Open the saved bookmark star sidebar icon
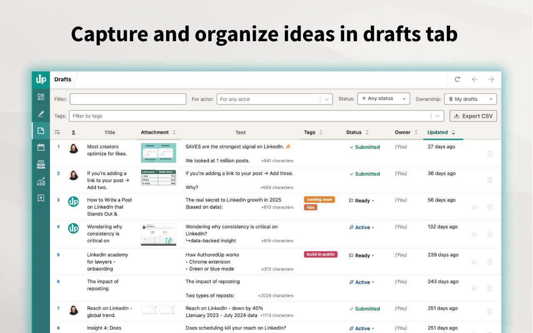 [41, 198]
